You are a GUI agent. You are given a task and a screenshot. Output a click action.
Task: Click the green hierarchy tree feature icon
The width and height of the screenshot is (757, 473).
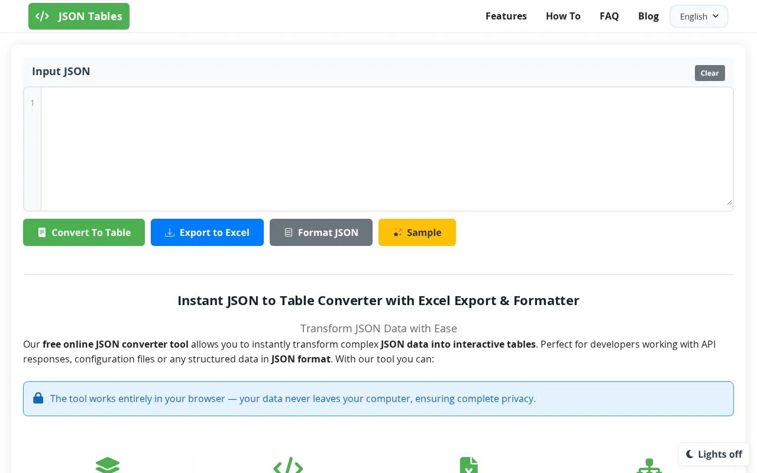[649, 465]
